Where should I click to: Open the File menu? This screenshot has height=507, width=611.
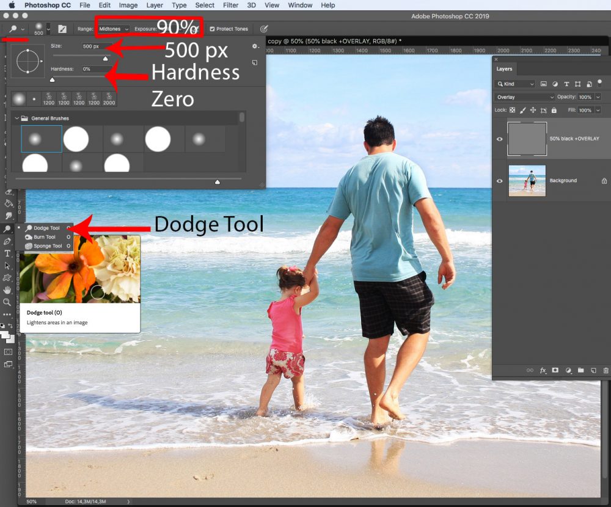(84, 5)
